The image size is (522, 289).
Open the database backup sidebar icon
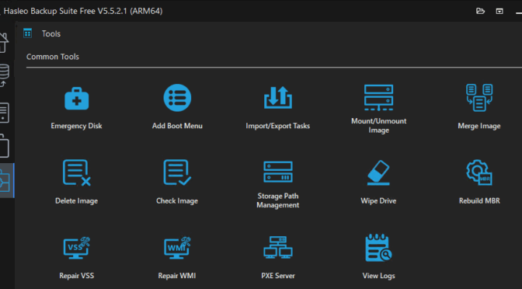[5, 75]
